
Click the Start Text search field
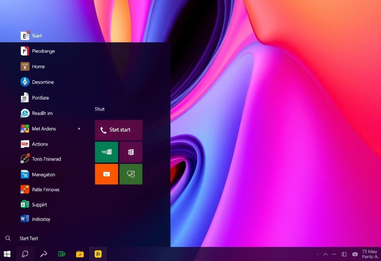[x=29, y=238]
